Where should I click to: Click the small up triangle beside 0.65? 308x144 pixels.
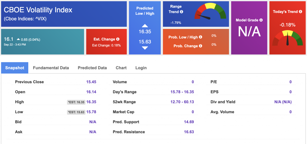tap(19, 39)
